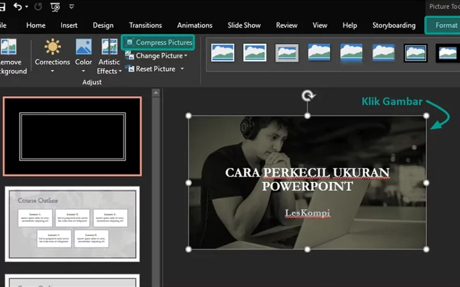Viewport: 460px width, 287px height.
Task: Apply the first picture style, Simple Frame White
Action: [x=223, y=53]
